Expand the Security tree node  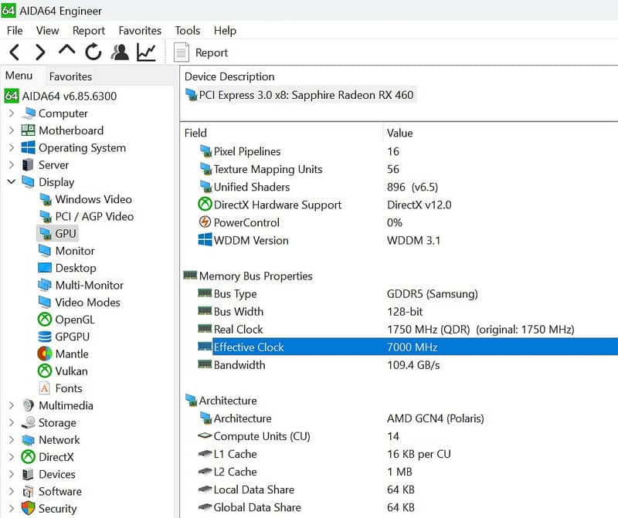click(12, 508)
